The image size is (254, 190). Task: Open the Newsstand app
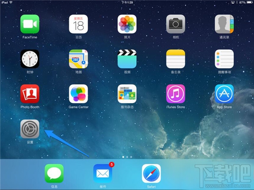(x=127, y=94)
